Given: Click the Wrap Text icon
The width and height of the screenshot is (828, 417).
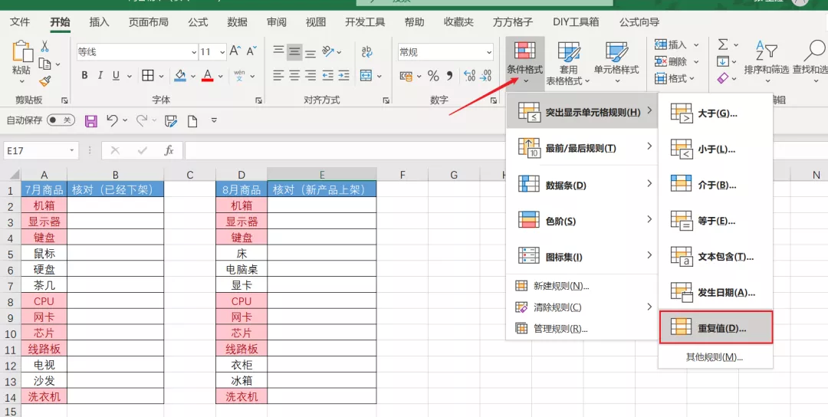Looking at the screenshot, I should pos(366,51).
